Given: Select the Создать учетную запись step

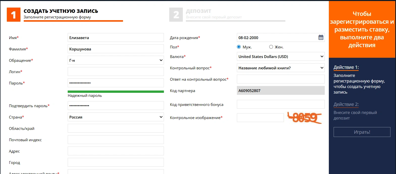Looking at the screenshot, I should pos(61,11).
